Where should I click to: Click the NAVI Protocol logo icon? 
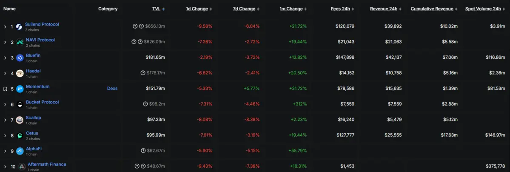click(x=20, y=42)
